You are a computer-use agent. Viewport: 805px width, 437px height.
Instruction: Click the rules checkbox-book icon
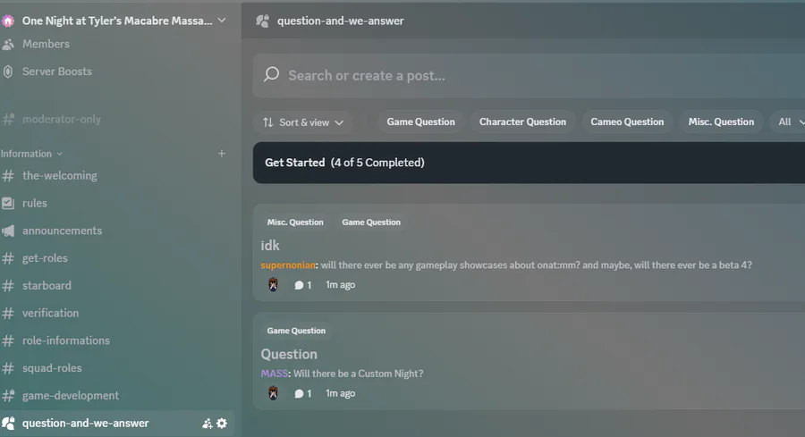(8, 203)
